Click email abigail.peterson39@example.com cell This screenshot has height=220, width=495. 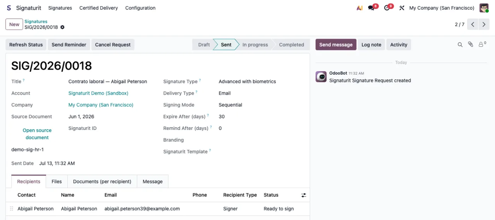[x=142, y=209]
